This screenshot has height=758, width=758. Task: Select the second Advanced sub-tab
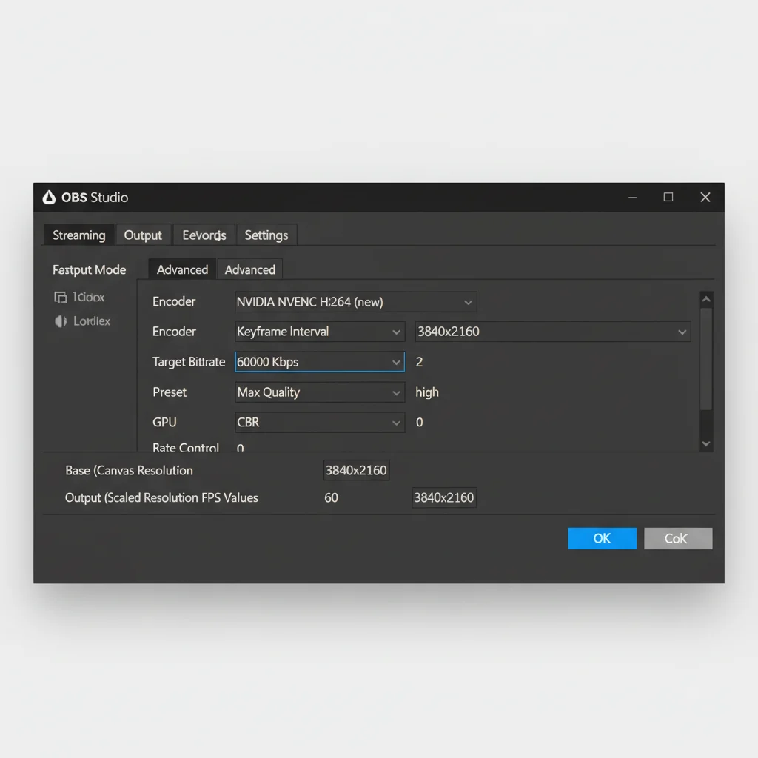pos(250,269)
